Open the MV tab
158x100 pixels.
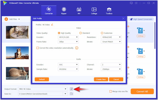(x=79, y=11)
